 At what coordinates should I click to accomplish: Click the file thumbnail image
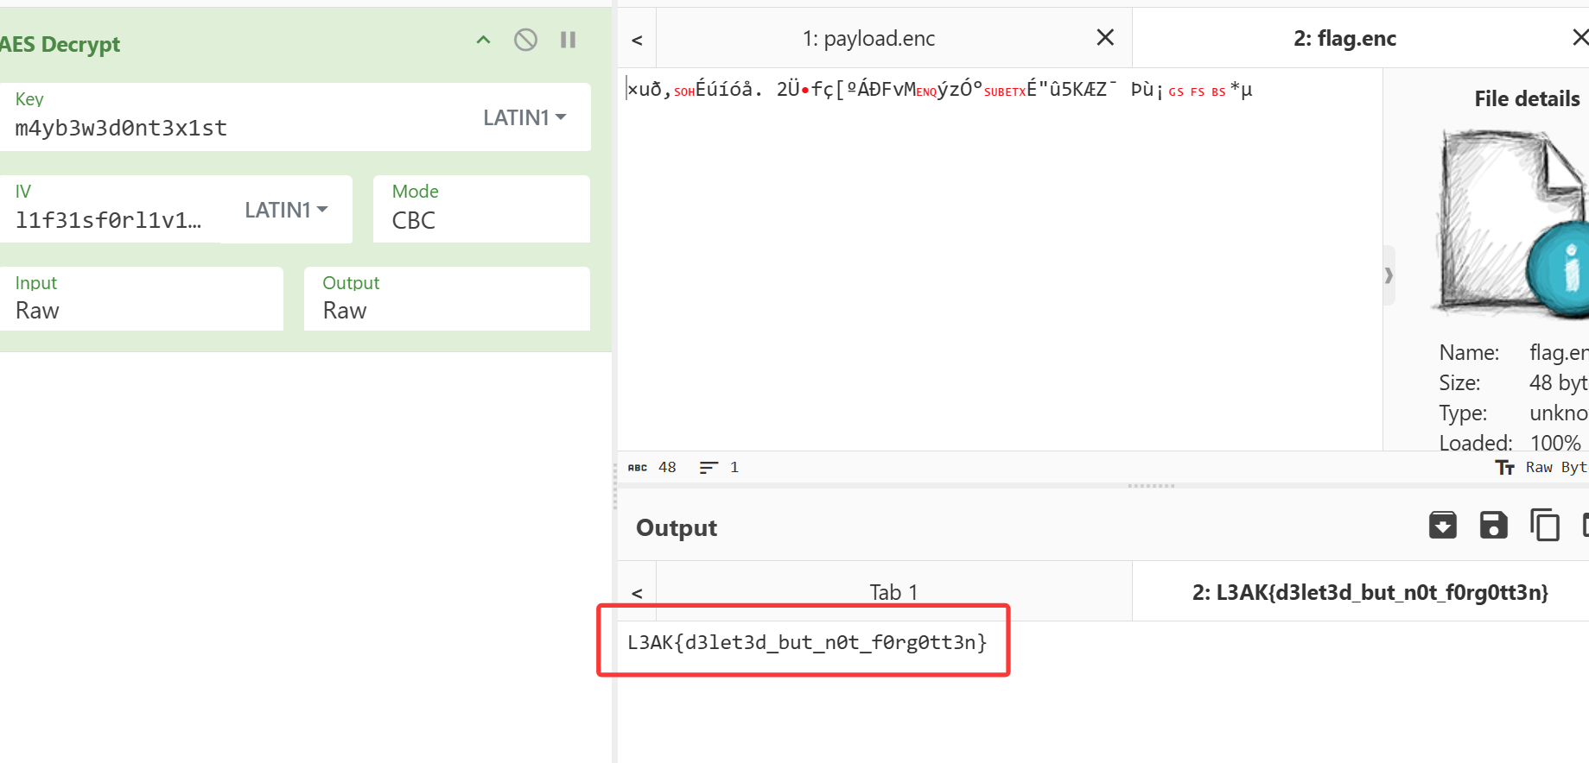pos(1512,224)
